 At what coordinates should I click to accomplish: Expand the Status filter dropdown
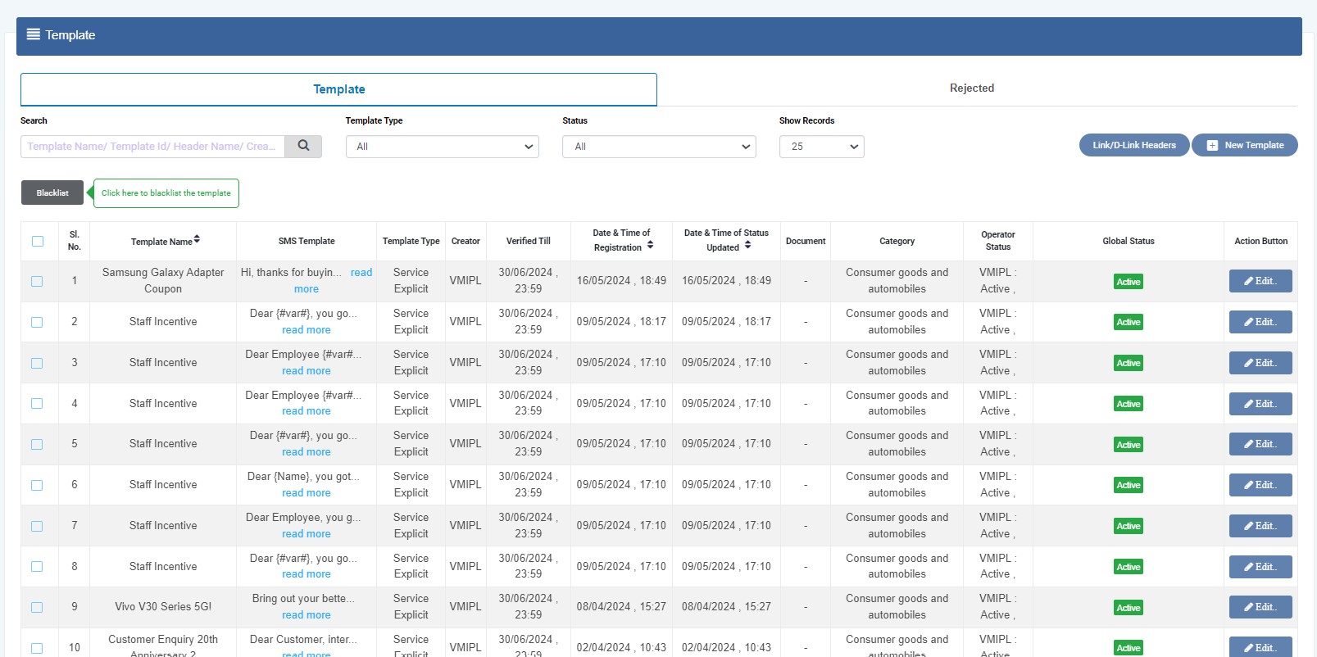pos(659,147)
